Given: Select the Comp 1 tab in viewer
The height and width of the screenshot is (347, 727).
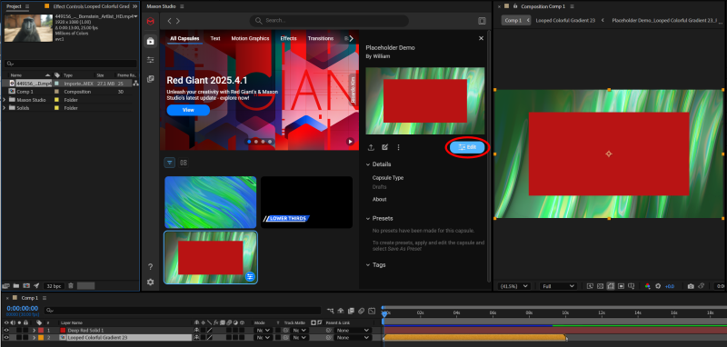Looking at the screenshot, I should (513, 20).
